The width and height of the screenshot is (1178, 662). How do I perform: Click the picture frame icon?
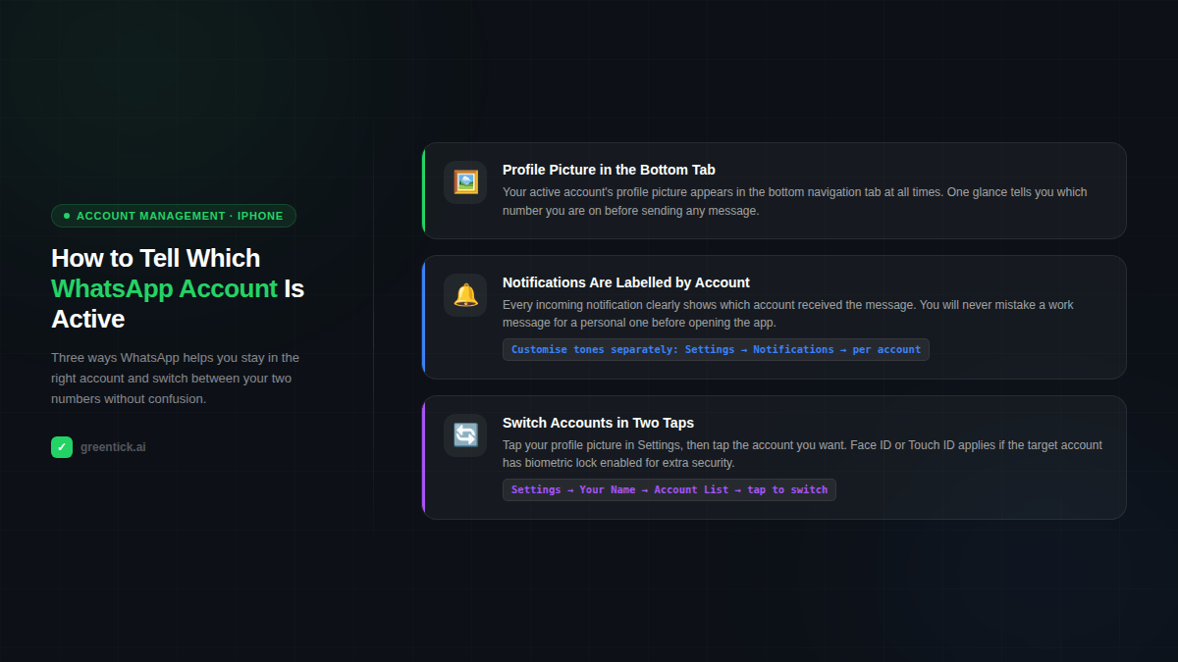[x=465, y=182]
